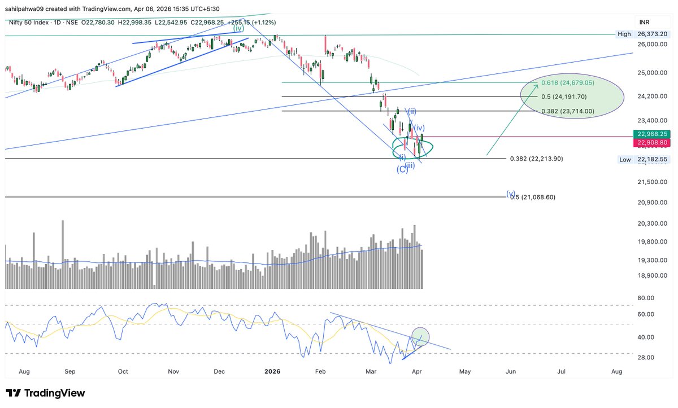Viewport: 678px width, 408px height.
Task: Click the TradingView logo
Action: point(45,393)
